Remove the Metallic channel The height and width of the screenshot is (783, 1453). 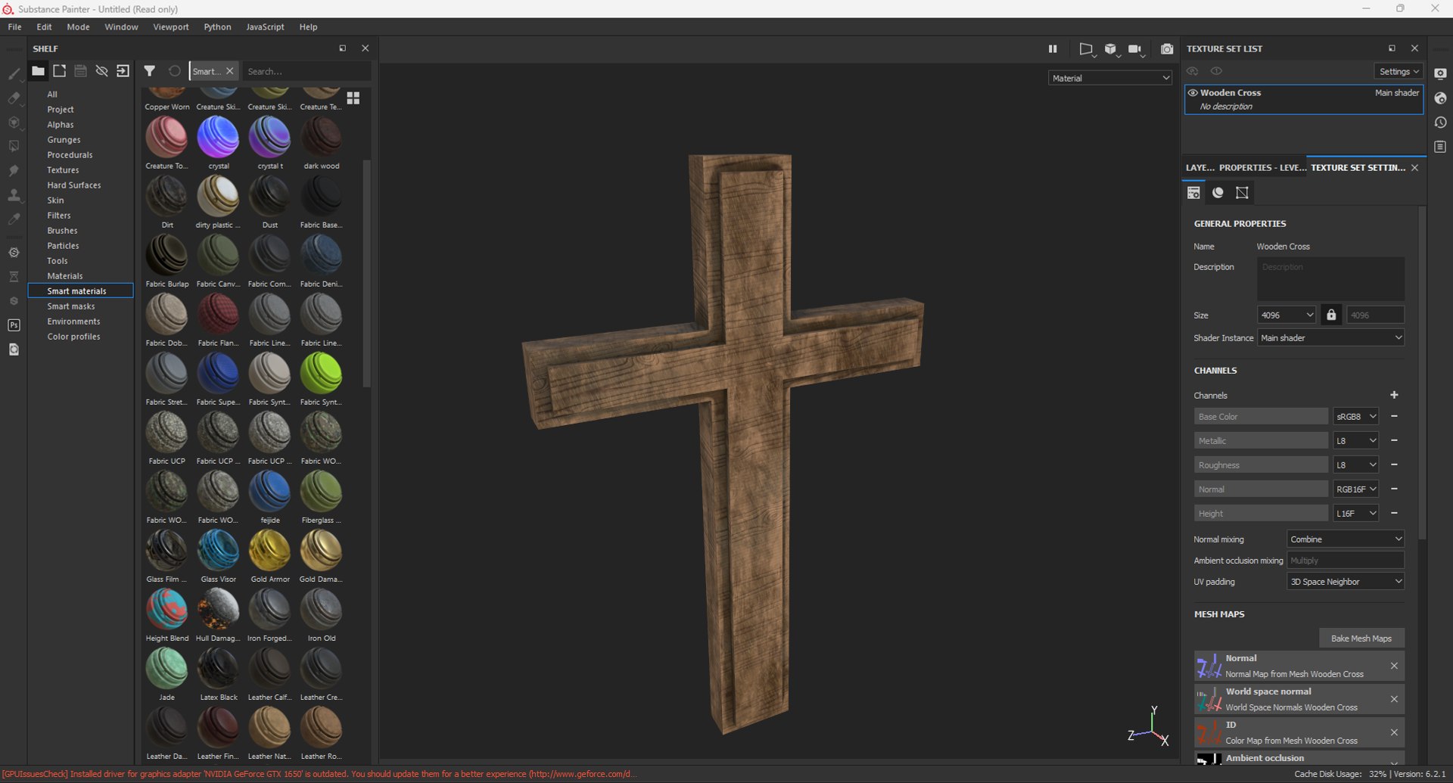pyautogui.click(x=1394, y=440)
